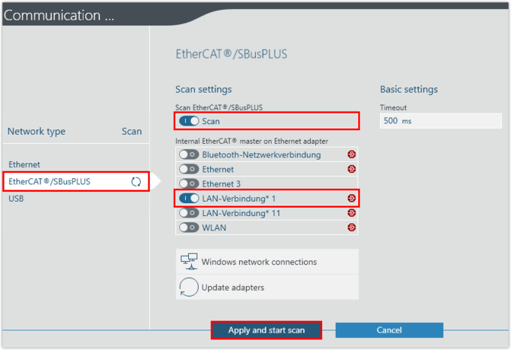
Task: Click the EtherCAT scan refresh icon in sidebar
Action: point(136,182)
